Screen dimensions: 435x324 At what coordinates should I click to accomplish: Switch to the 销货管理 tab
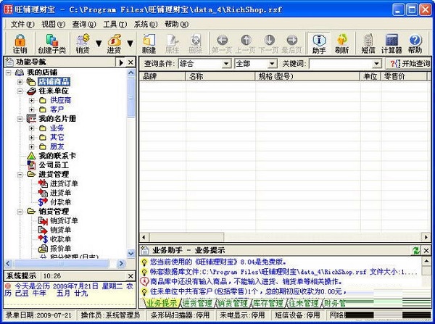coord(233,303)
